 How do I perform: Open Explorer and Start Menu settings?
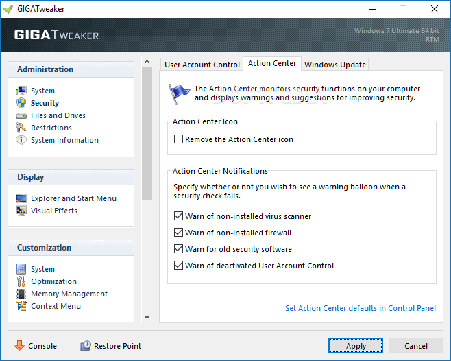[x=73, y=198]
